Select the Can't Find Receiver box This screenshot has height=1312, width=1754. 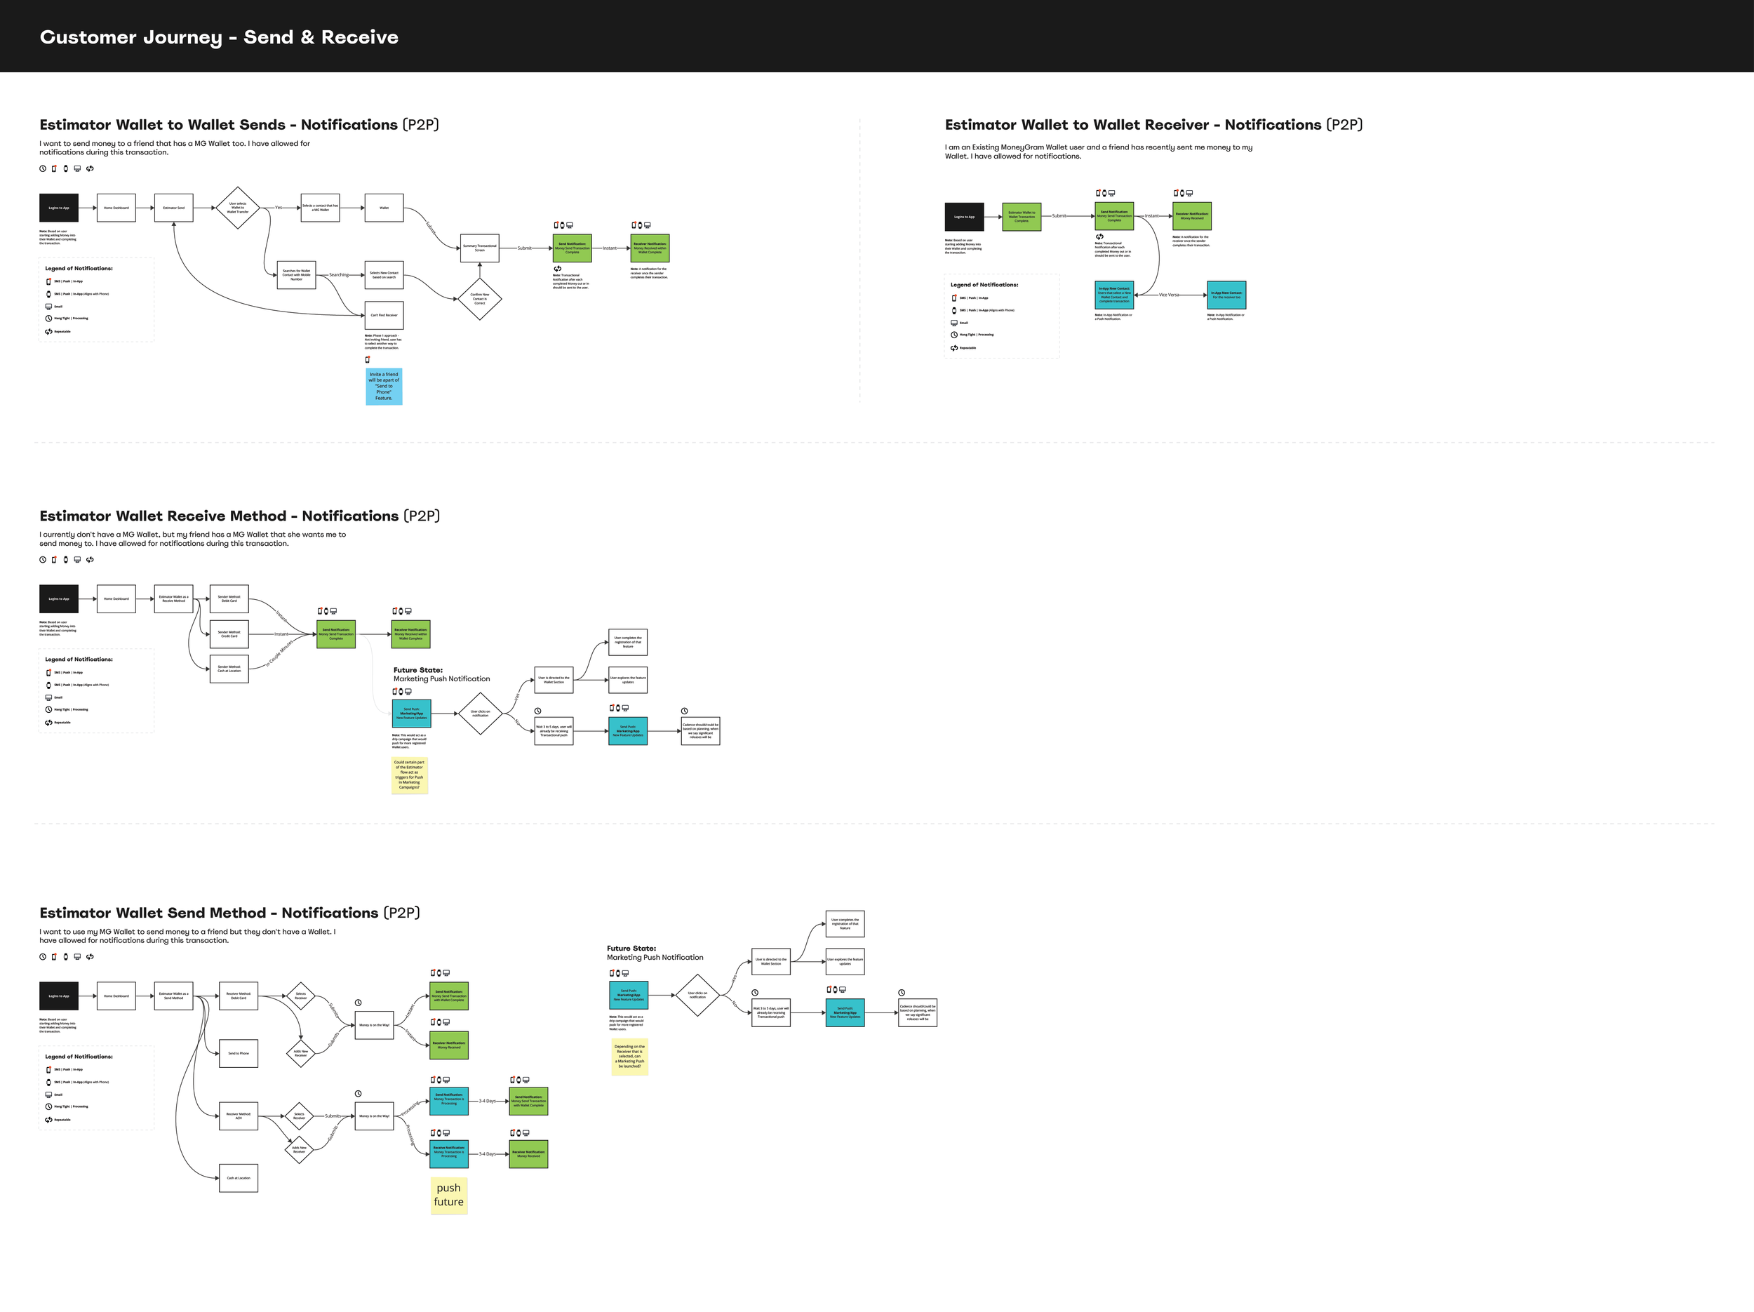pyautogui.click(x=384, y=316)
